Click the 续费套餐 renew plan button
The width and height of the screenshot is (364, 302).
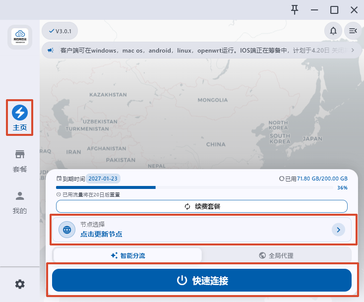coord(202,206)
